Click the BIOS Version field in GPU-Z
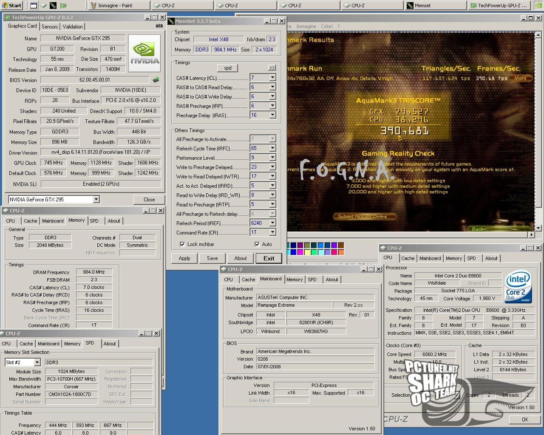This screenshot has width=544, height=435. [x=95, y=80]
